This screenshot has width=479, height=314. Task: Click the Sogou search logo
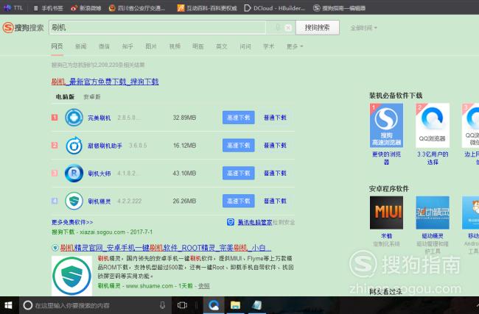(x=23, y=28)
